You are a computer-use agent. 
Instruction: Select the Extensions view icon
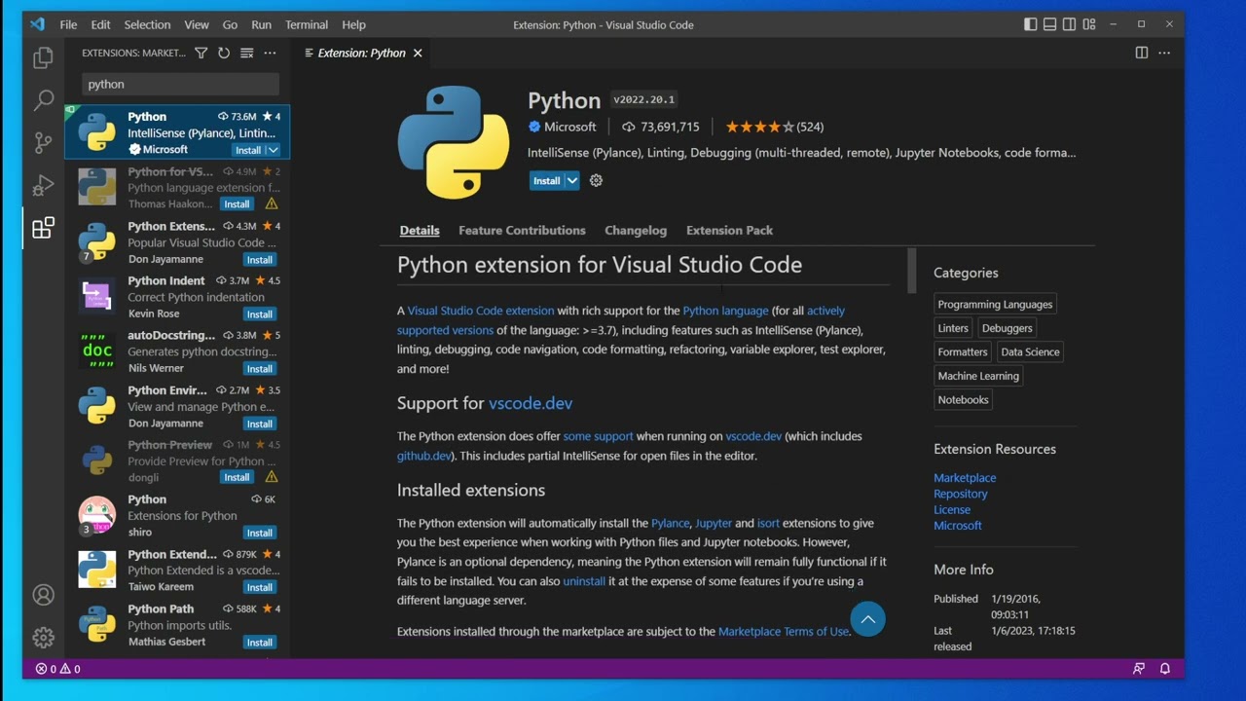coord(43,228)
